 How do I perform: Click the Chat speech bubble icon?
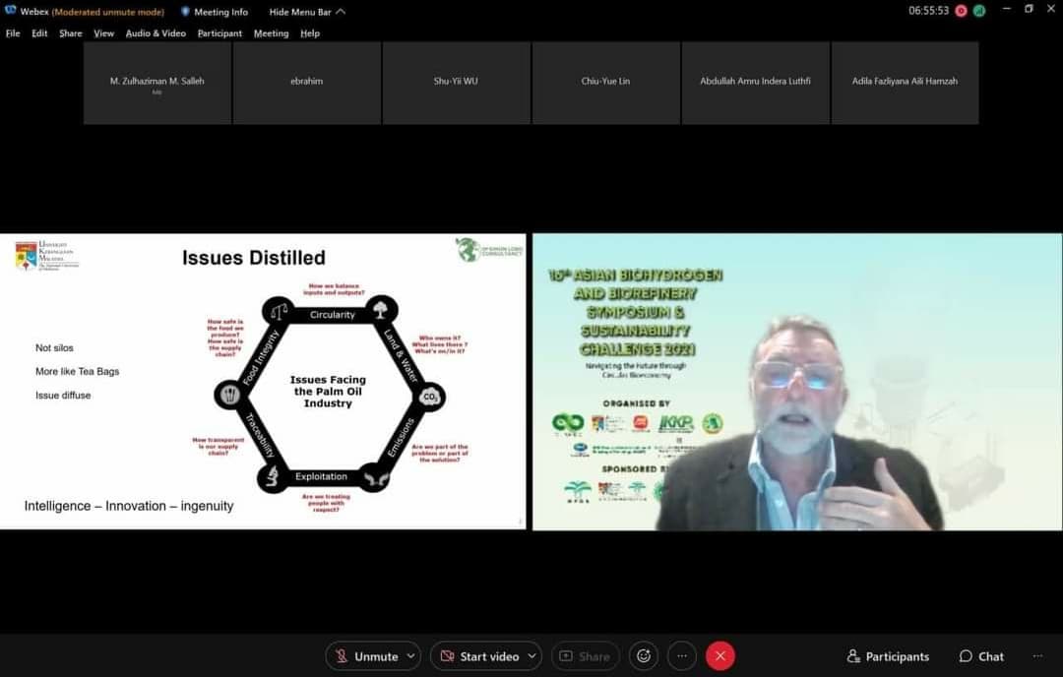[966, 656]
